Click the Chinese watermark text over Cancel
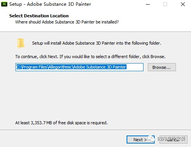The image size is (191, 147). click(171, 139)
